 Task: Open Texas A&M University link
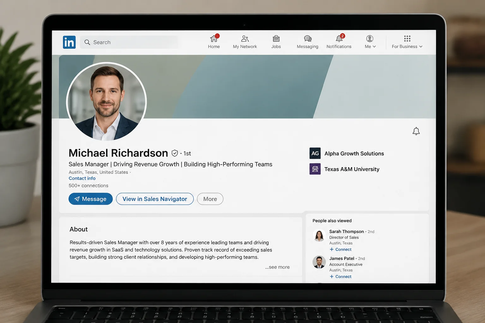352,169
